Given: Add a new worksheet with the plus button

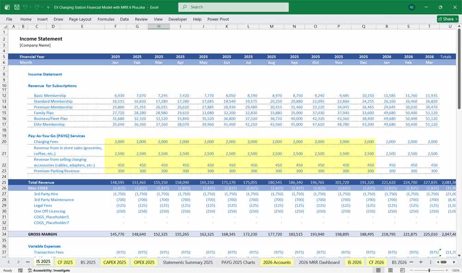Looking at the screenshot, I should pos(421,261).
